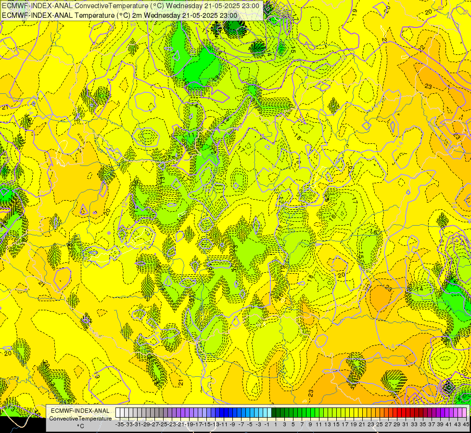Viewport: 471px width, 433px height.
Task: Click the 41 legend scale label
Action: [449, 425]
